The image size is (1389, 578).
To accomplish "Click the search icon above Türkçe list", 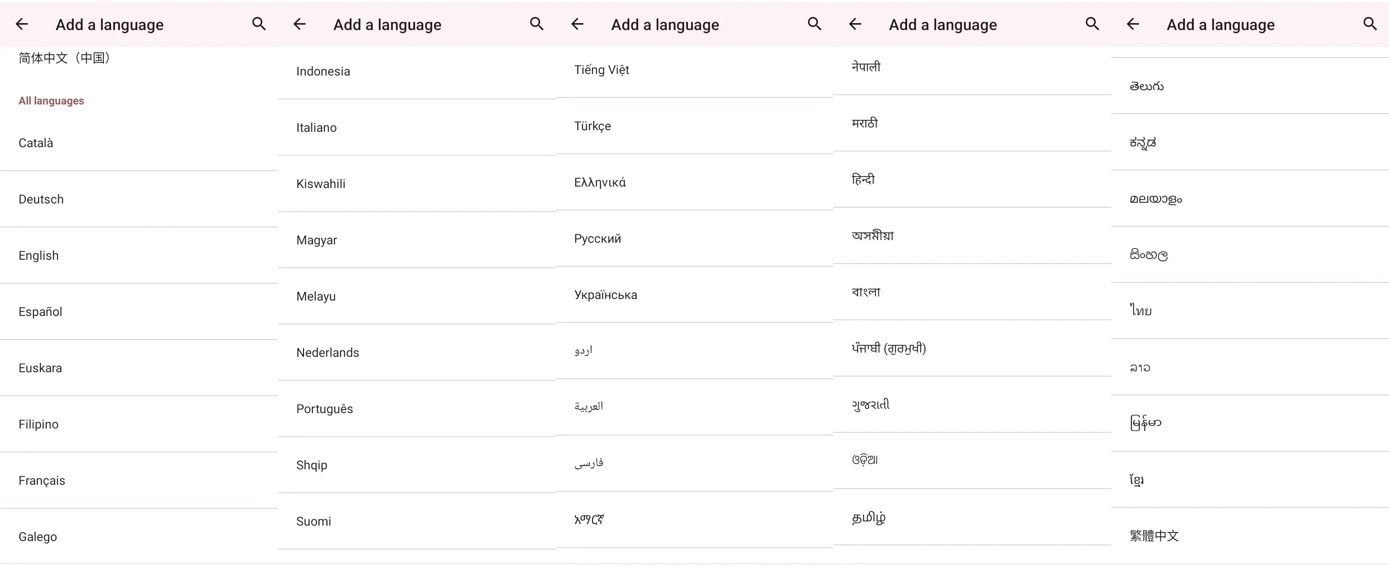I will [x=814, y=24].
